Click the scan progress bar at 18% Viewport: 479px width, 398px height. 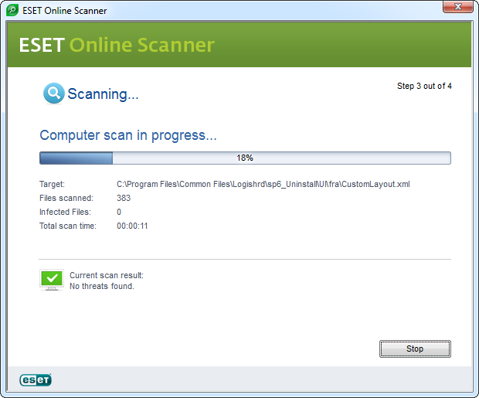pyautogui.click(x=245, y=158)
